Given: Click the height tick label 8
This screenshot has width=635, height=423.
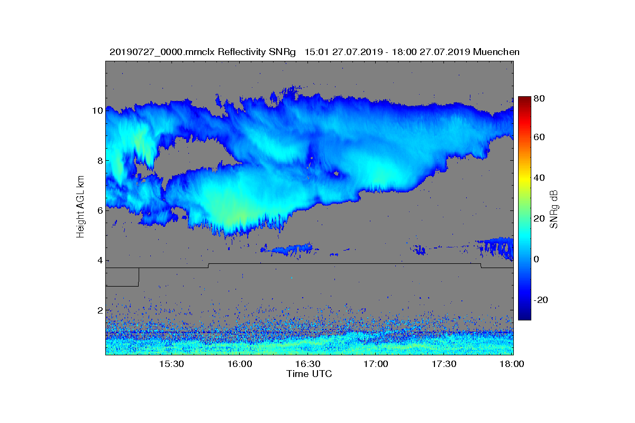Looking at the screenshot, I should click(x=99, y=160).
